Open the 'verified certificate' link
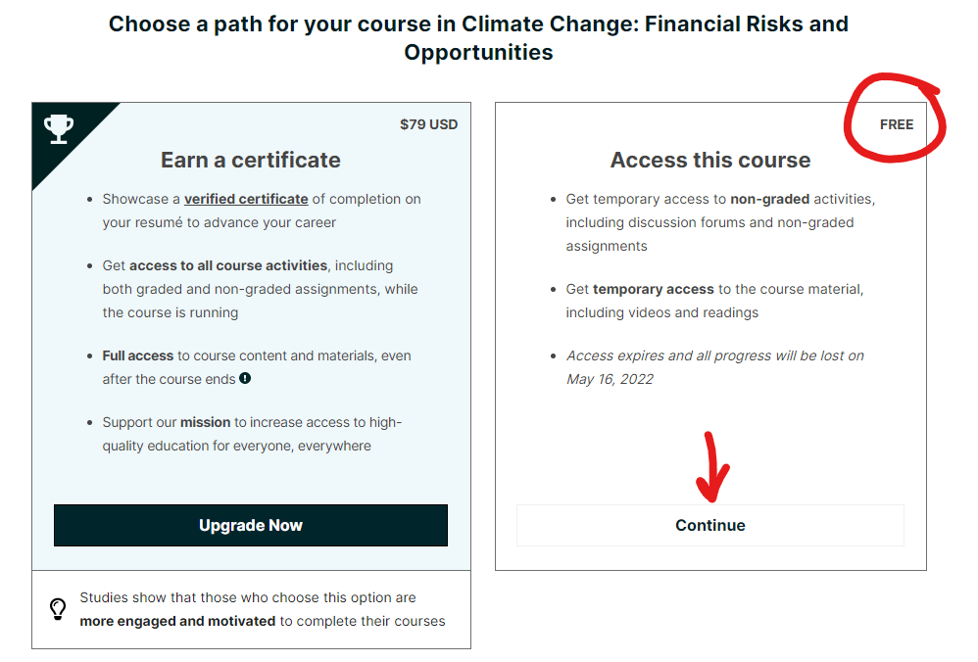 point(246,199)
